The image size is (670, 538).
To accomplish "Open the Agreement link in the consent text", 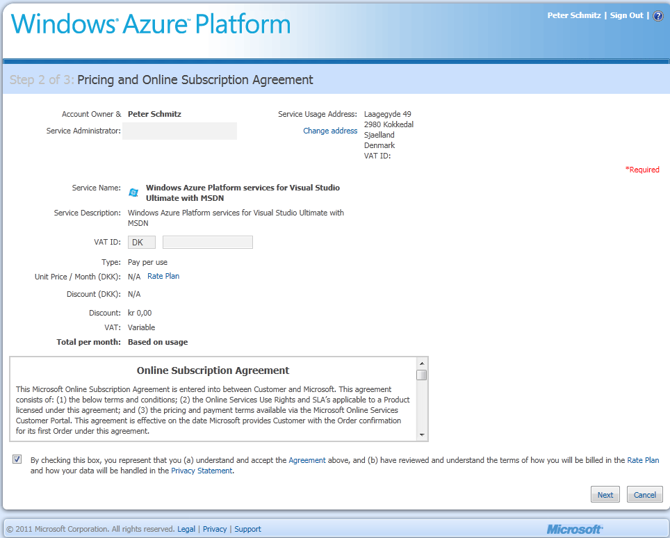I will [x=307, y=460].
